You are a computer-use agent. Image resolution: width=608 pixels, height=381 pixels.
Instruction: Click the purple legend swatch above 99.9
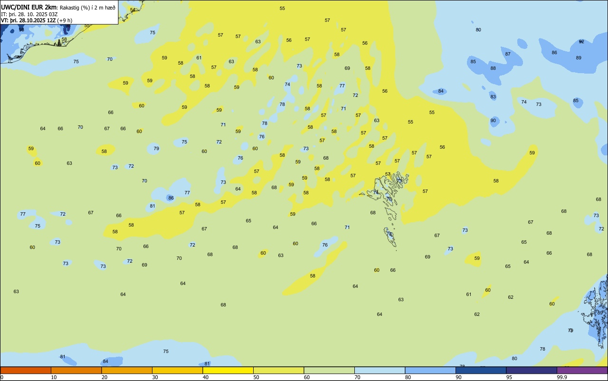(x=582, y=370)
